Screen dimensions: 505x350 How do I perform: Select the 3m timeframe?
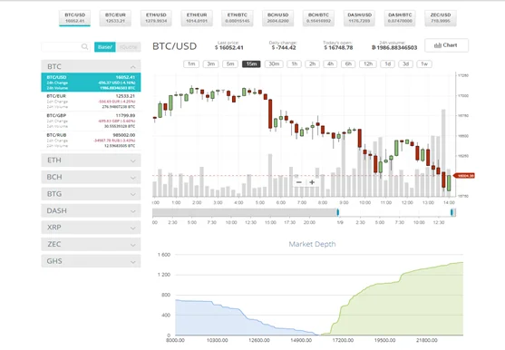point(211,63)
